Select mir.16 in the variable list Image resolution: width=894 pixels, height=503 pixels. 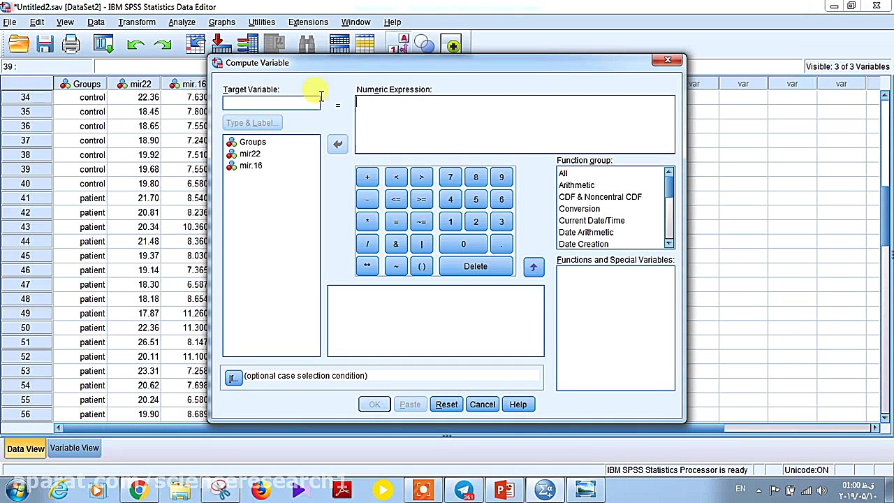point(251,166)
